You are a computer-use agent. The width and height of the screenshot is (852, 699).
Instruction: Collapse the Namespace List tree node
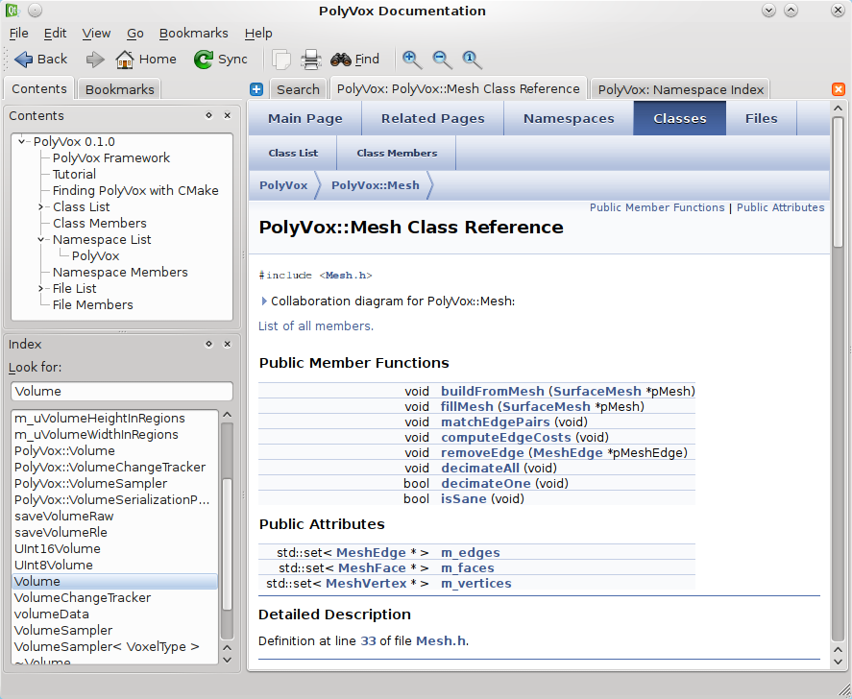click(x=41, y=240)
